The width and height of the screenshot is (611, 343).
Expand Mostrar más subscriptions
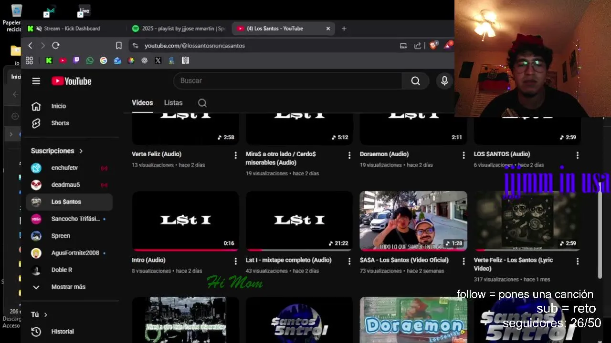[69, 287]
